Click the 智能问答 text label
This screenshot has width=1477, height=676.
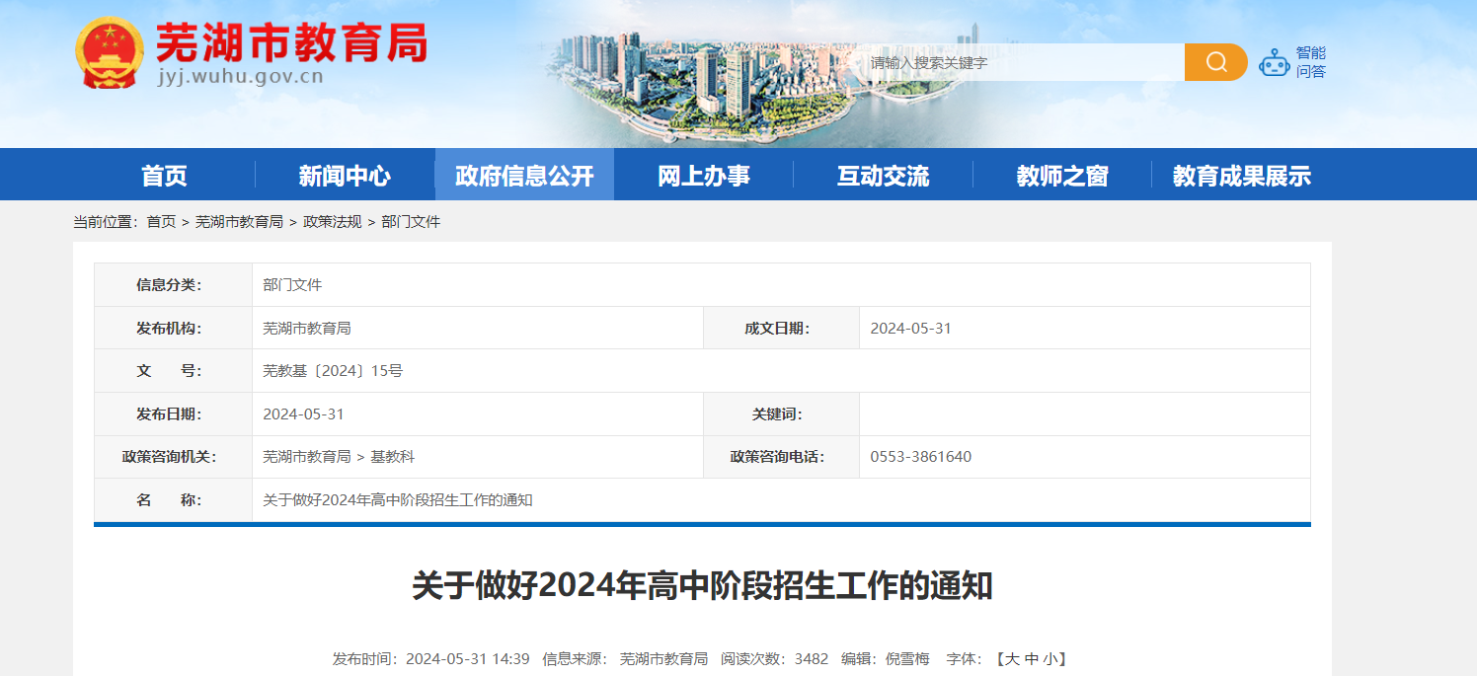click(x=1311, y=62)
